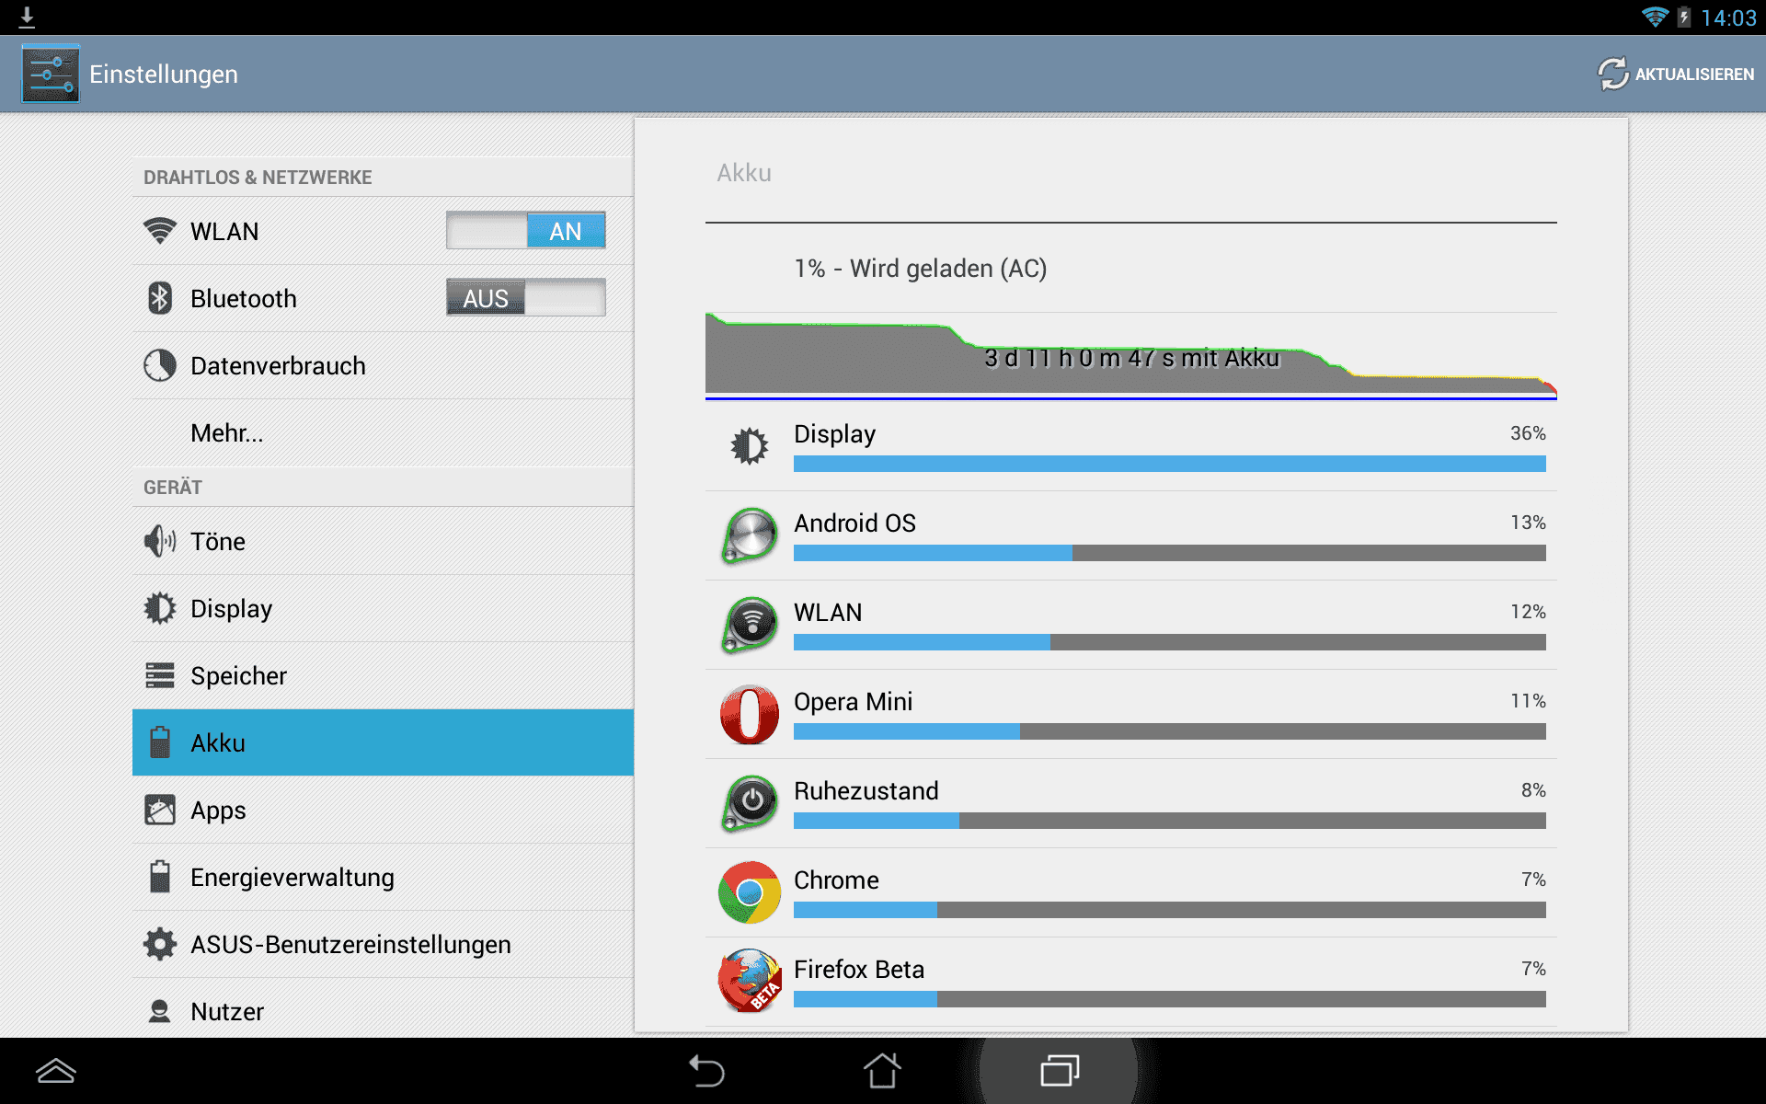Open Energieverwaltung settings
This screenshot has height=1104, width=1766.
[x=383, y=877]
